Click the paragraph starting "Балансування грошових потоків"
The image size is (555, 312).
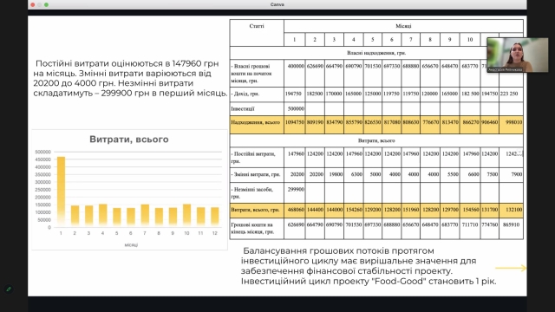click(x=369, y=266)
